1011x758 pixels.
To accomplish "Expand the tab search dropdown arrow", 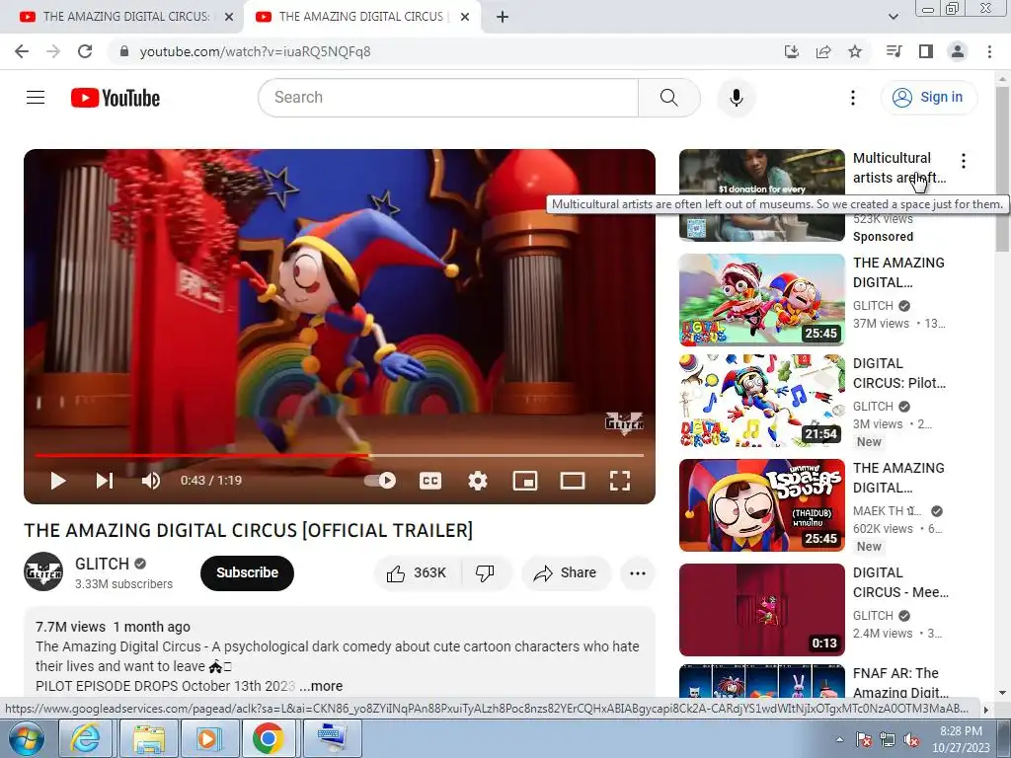I will coord(893,17).
